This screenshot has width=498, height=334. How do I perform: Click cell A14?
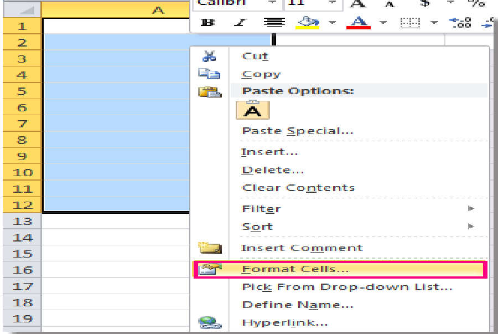(116, 237)
